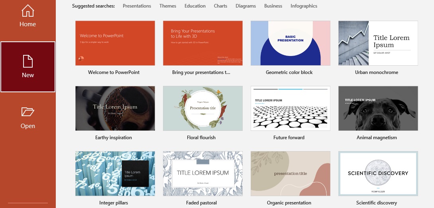Click the Open folder icon
Image resolution: width=434 pixels, height=208 pixels.
click(27, 112)
